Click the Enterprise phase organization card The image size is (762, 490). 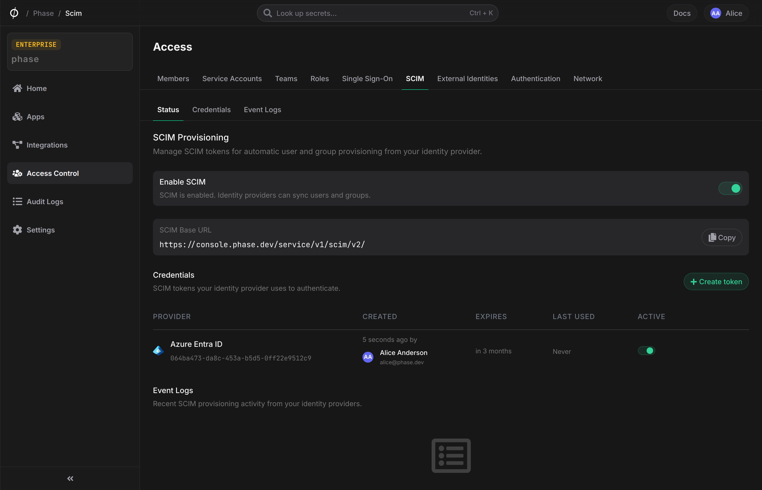(x=70, y=51)
